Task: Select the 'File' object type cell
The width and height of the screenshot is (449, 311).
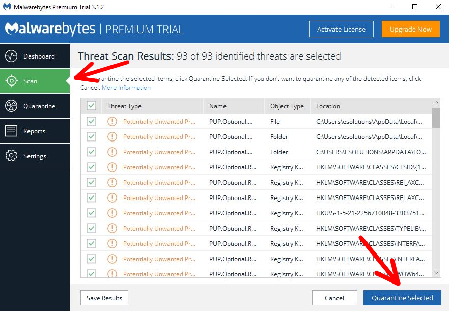Action: [275, 122]
